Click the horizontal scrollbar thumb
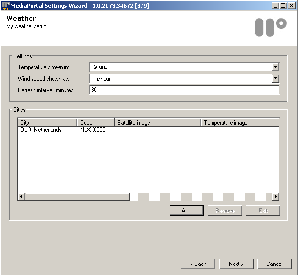Screen dimensions: 298x275 tap(77, 196)
